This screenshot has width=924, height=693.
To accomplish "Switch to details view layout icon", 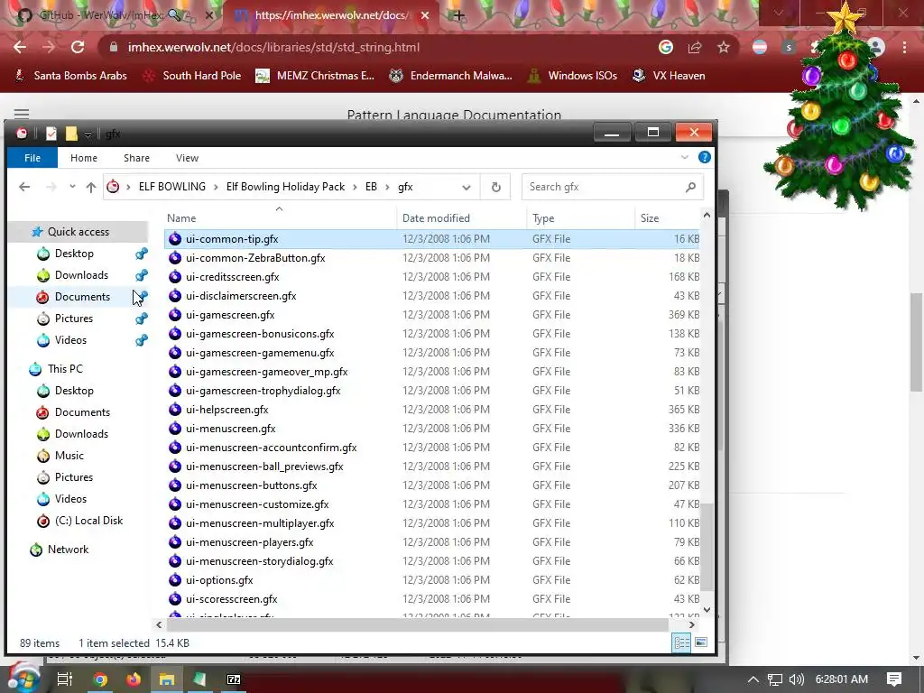I will 682,642.
